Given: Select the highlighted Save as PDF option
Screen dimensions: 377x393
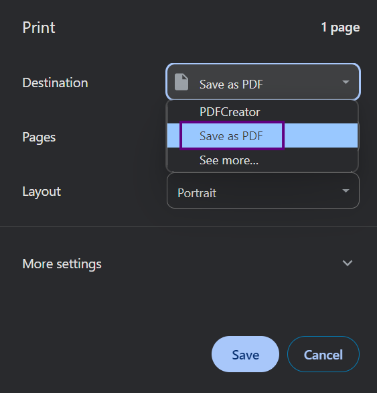Looking at the screenshot, I should pyautogui.click(x=262, y=135).
